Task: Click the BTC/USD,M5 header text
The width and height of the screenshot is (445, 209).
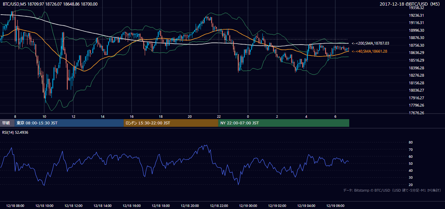Action: 50,4
